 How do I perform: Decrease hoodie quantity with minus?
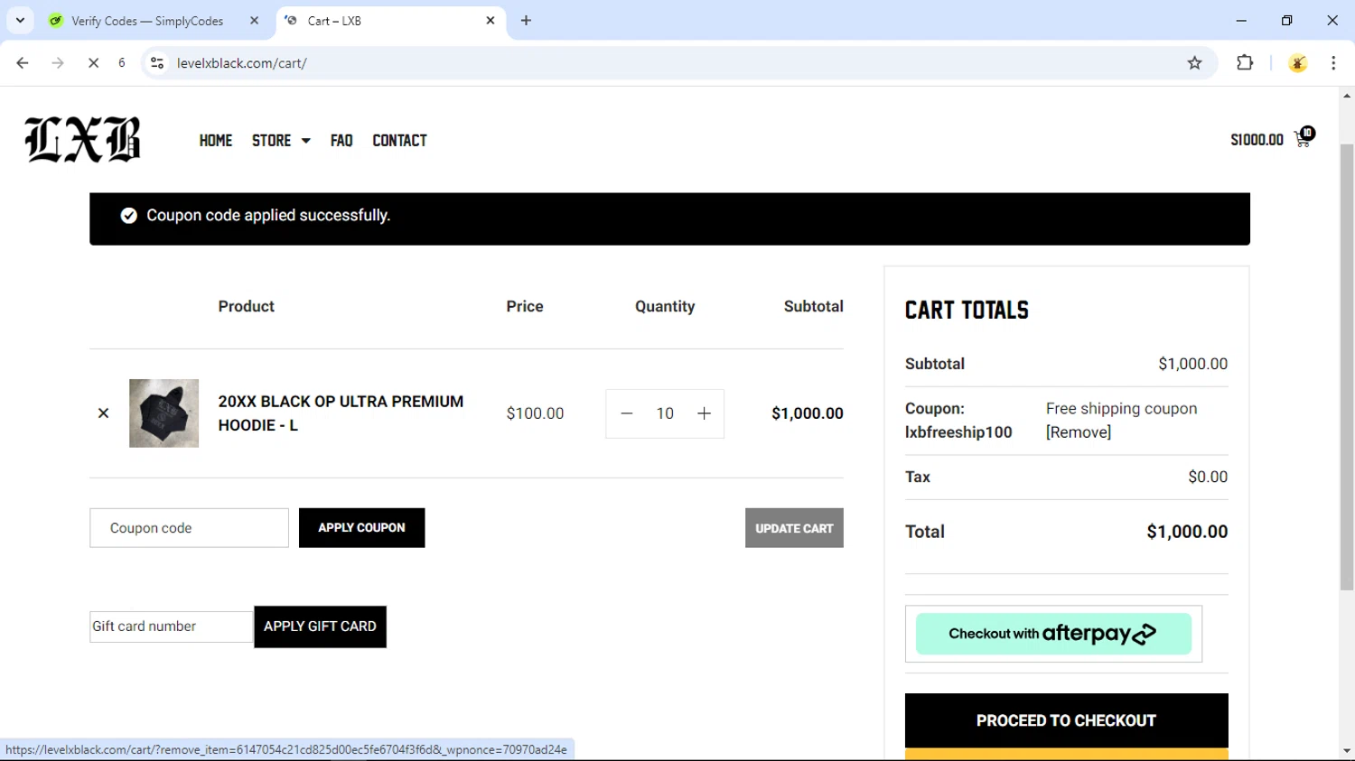click(626, 413)
